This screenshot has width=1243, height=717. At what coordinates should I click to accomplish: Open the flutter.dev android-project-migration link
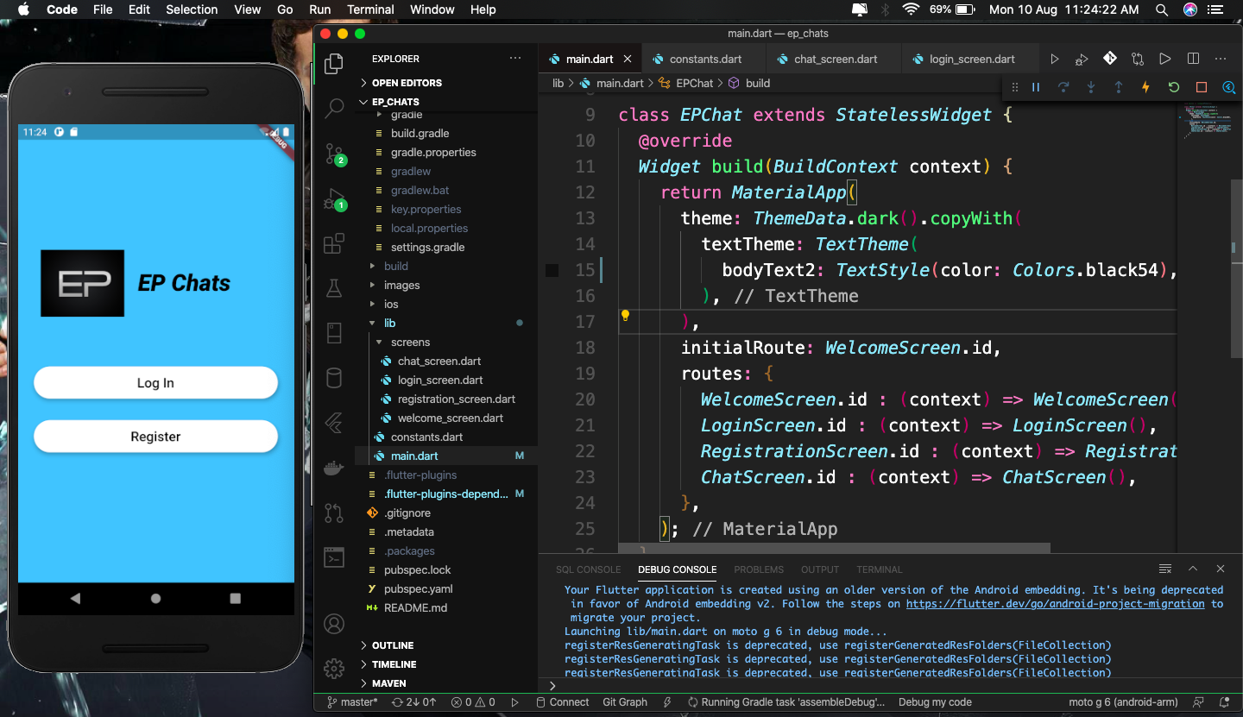tap(1055, 604)
